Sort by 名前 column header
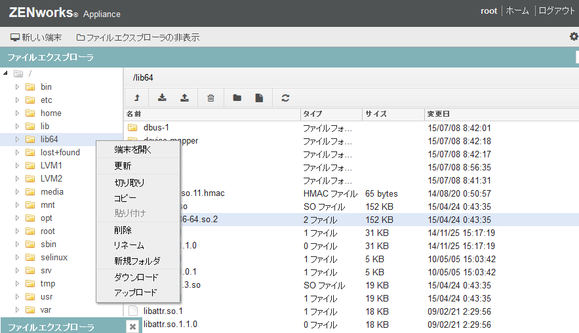The height and width of the screenshot is (333, 579). tap(212, 113)
